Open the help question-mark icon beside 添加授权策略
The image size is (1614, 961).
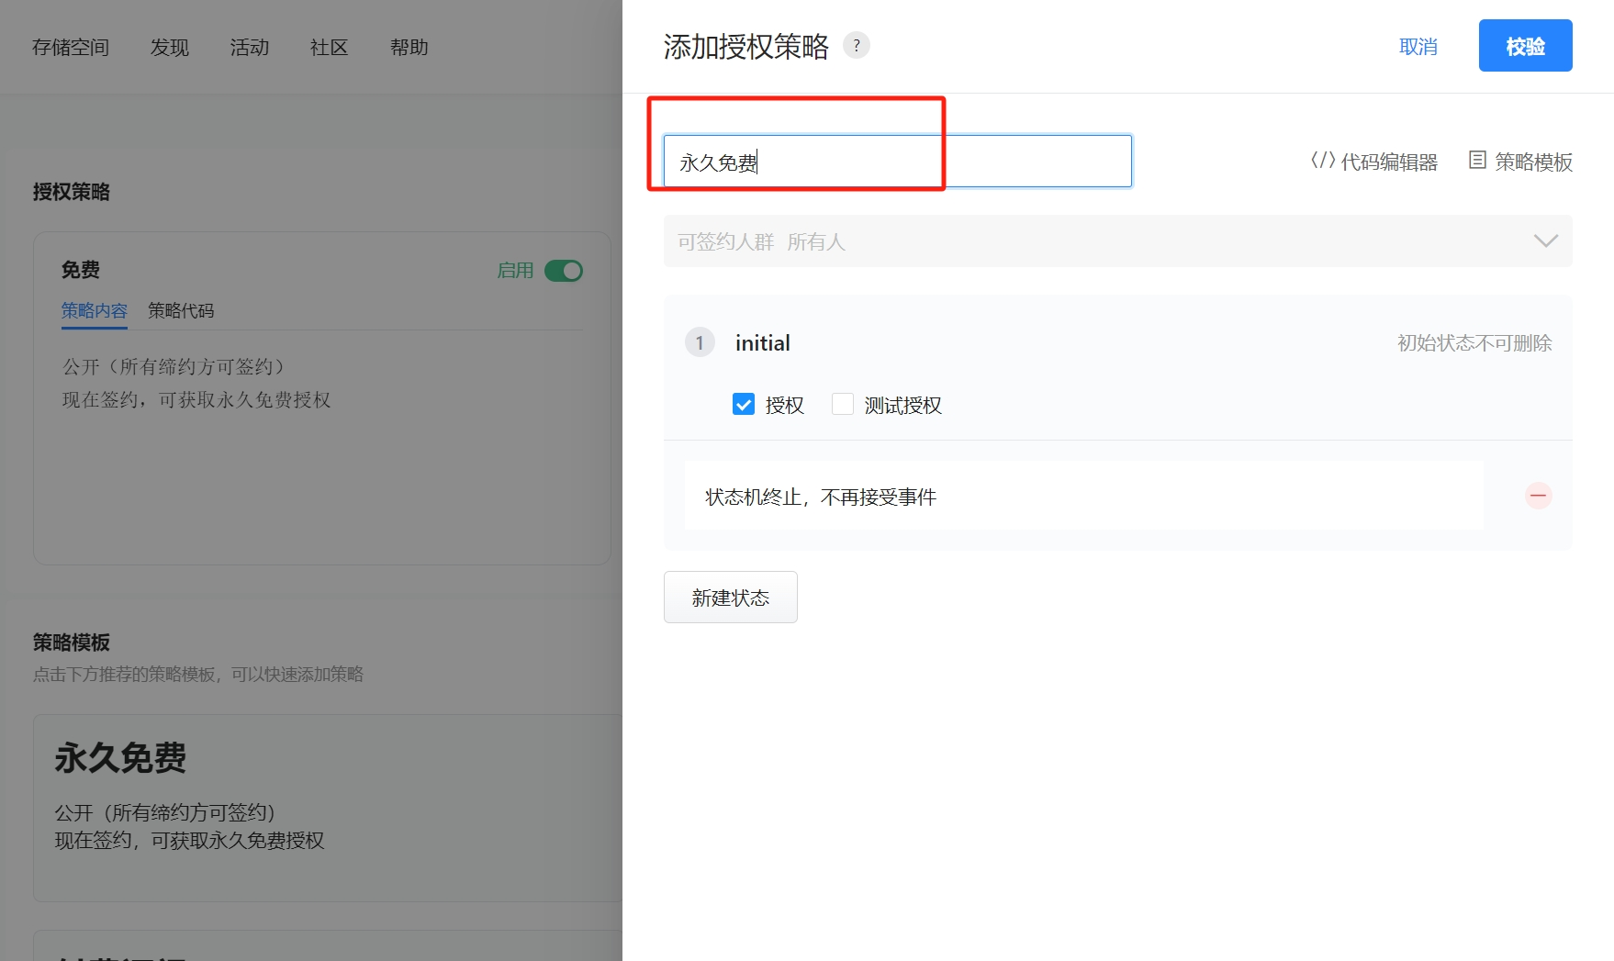(857, 45)
